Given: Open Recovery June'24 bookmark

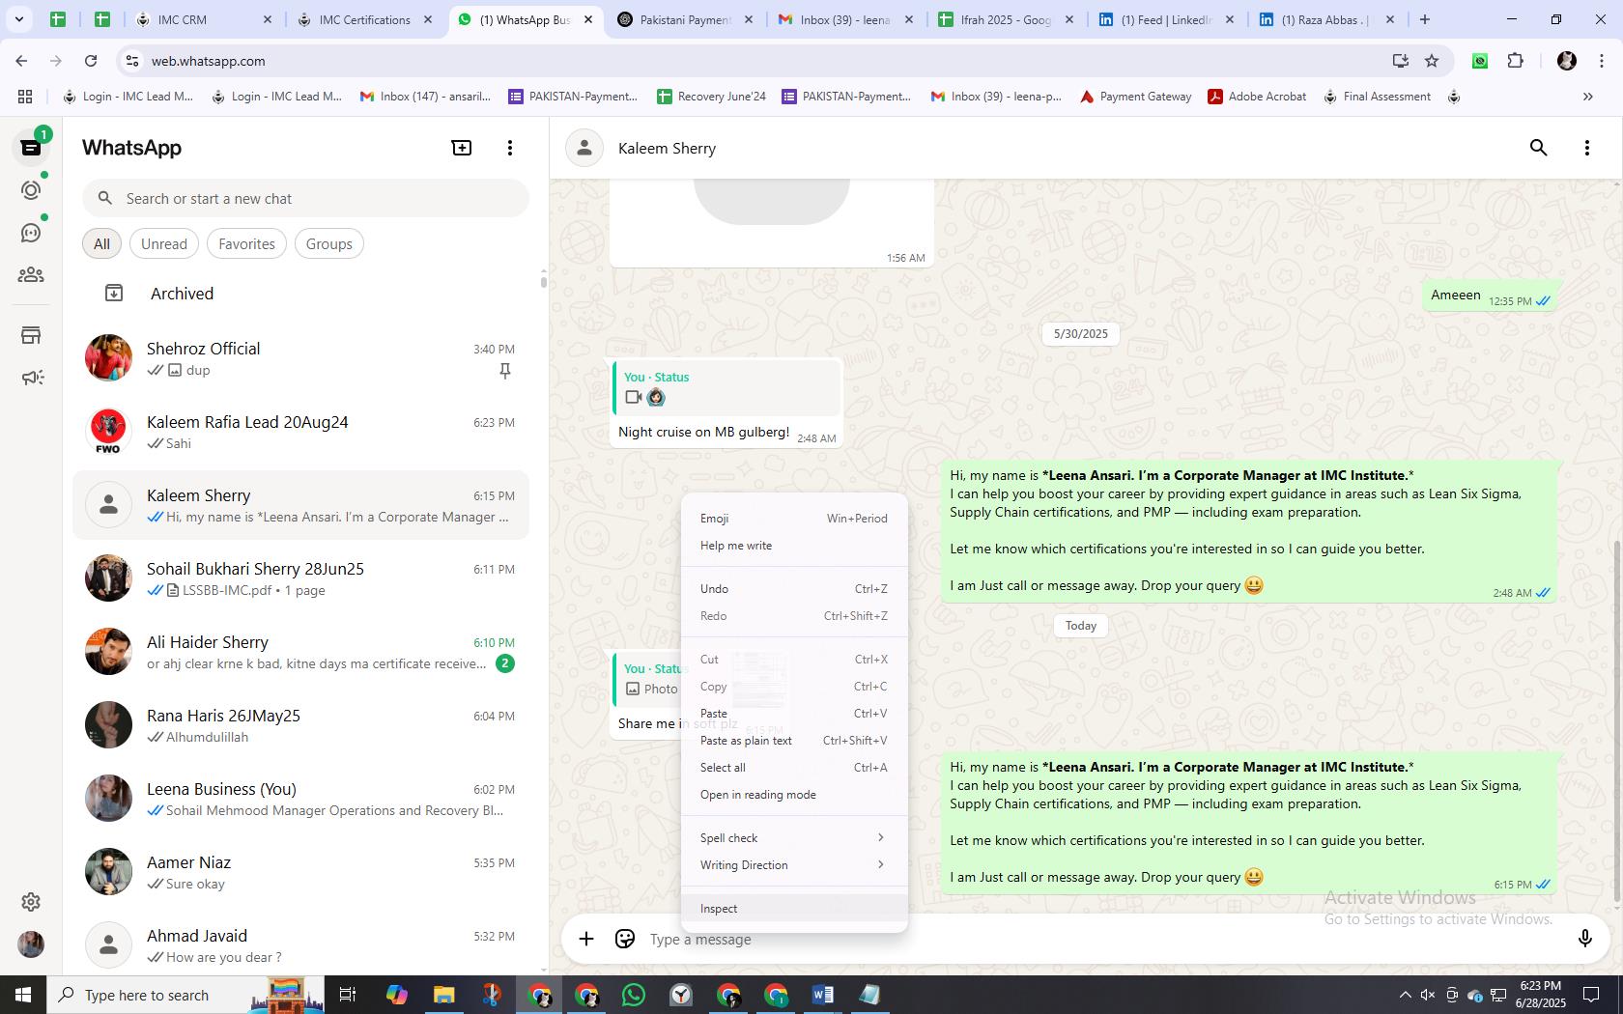Looking at the screenshot, I should 712,97.
